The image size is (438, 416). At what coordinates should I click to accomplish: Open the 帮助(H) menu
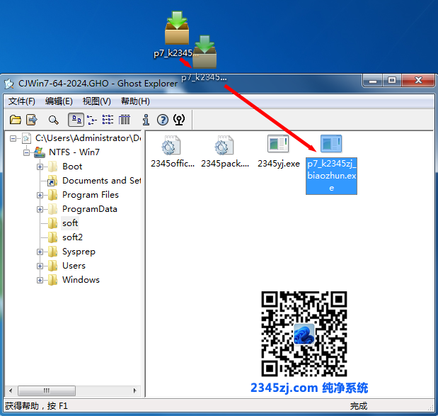(x=135, y=101)
